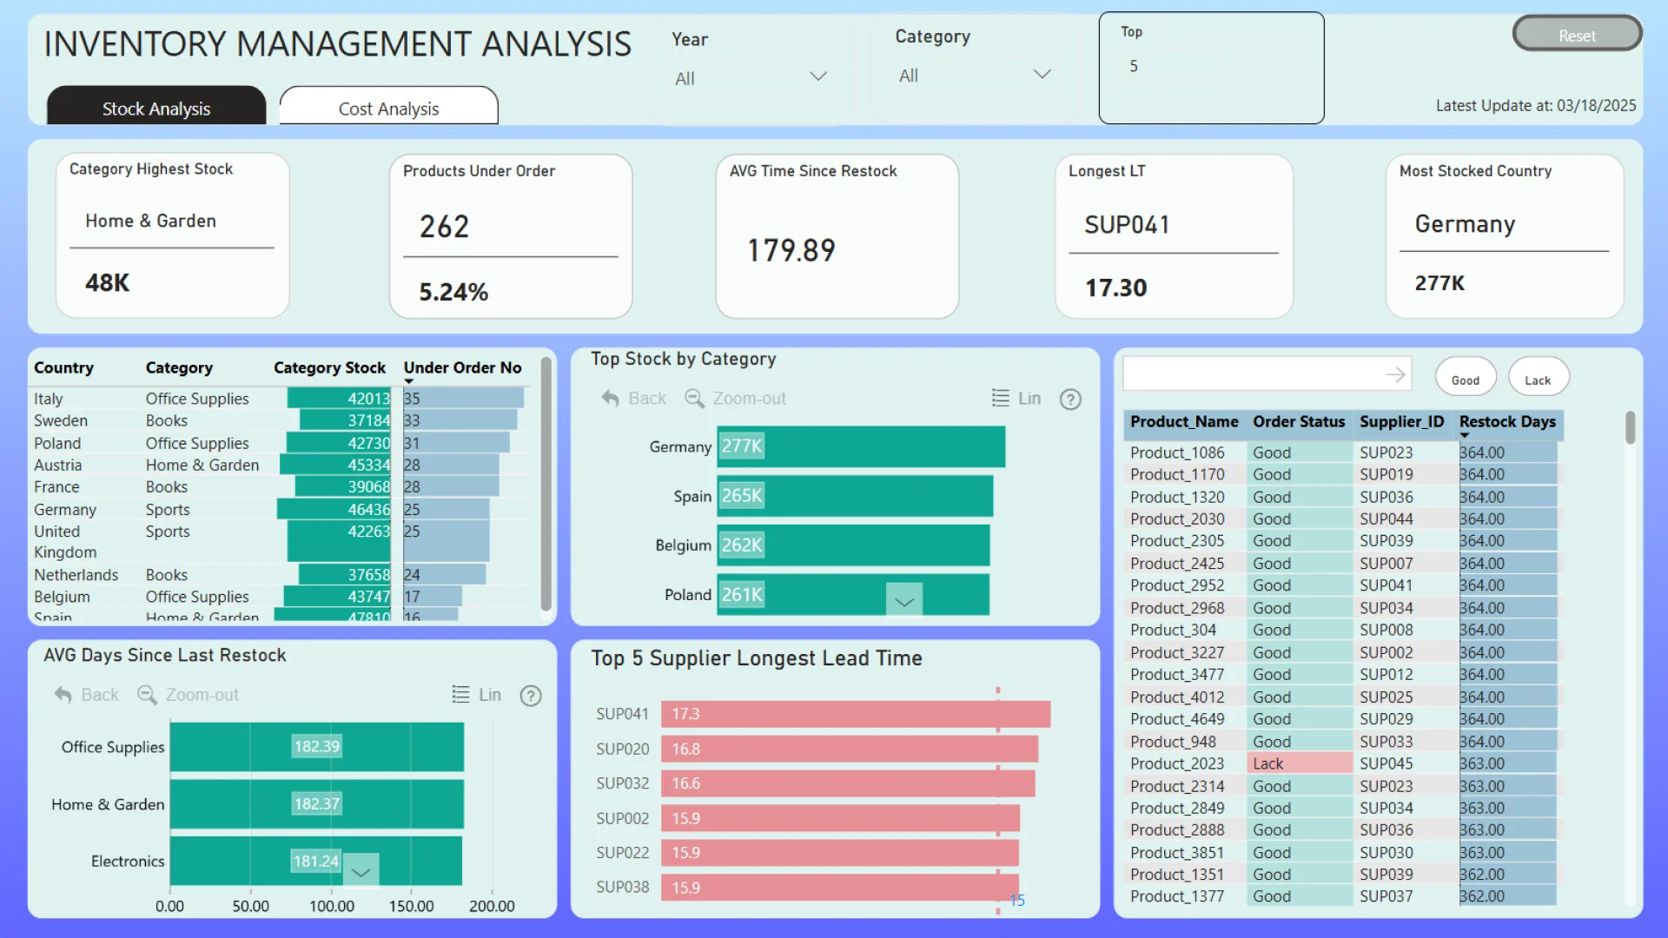The height and width of the screenshot is (938, 1668).
Task: Click Zoom-out magnifier in AVG Days Restock chart
Action: [x=147, y=695]
